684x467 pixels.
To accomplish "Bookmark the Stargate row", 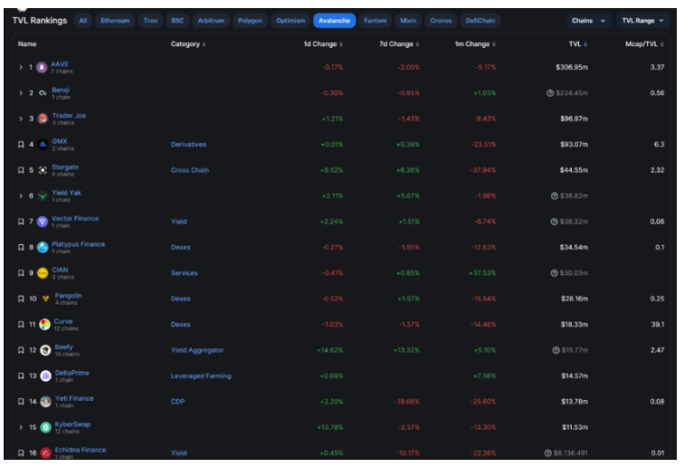I will click(21, 170).
